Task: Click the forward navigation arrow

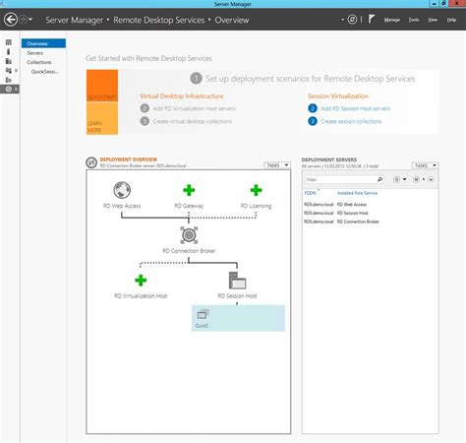Action: click(x=23, y=20)
